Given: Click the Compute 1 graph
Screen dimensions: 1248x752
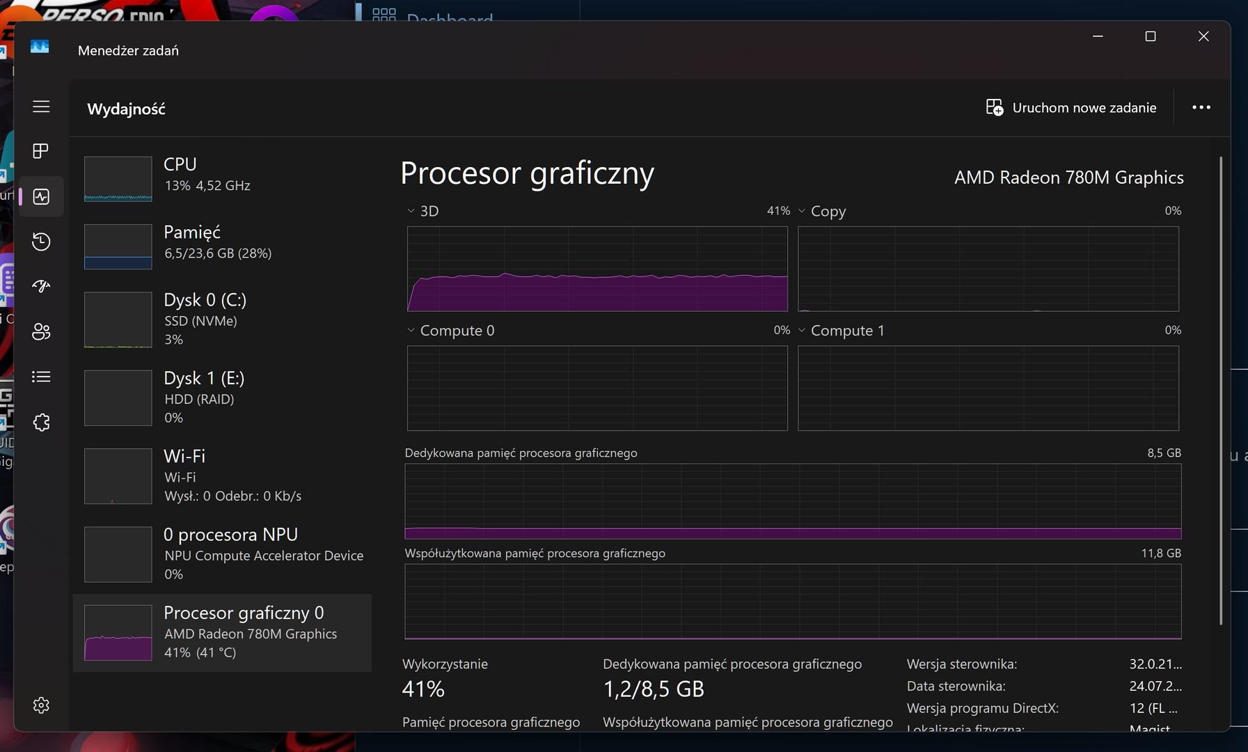Looking at the screenshot, I should pyautogui.click(x=988, y=388).
